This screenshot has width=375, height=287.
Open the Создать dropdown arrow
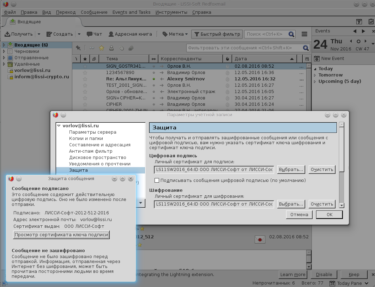pyautogui.click(x=79, y=34)
